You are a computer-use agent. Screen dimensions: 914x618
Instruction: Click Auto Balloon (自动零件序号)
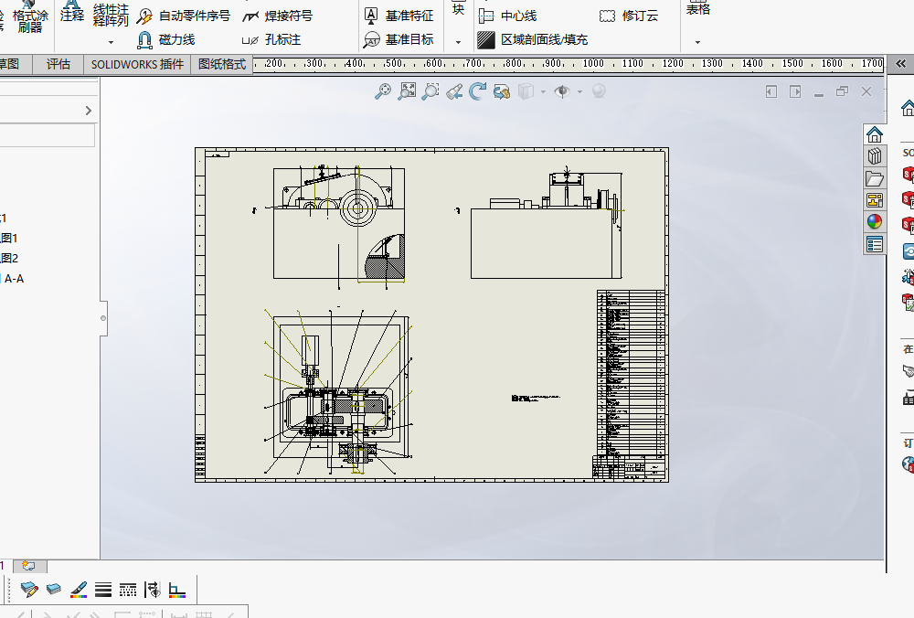pos(184,16)
